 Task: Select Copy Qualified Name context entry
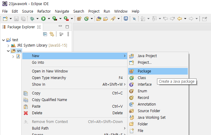[75, 100]
